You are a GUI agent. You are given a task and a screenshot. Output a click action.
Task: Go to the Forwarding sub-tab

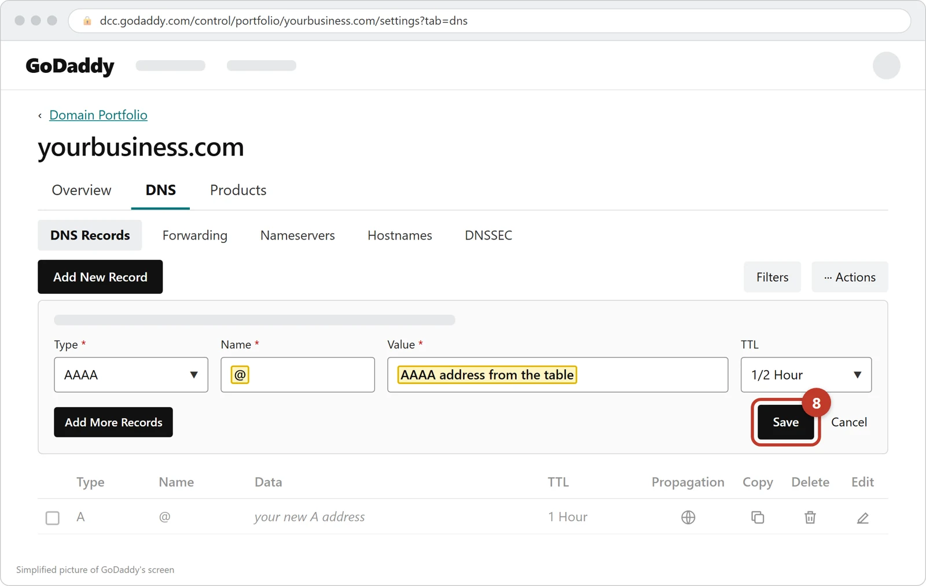click(195, 235)
